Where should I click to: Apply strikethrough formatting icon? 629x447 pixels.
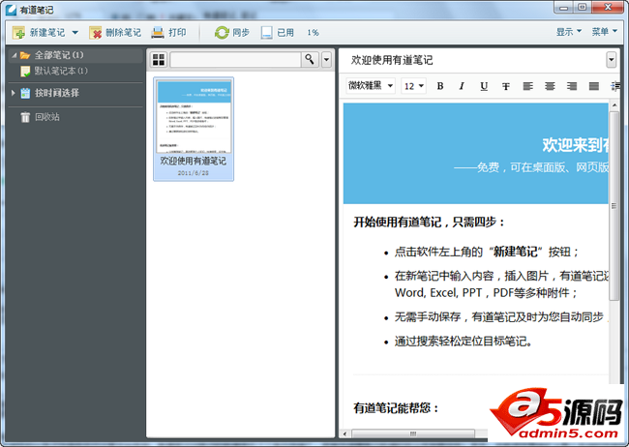click(505, 86)
